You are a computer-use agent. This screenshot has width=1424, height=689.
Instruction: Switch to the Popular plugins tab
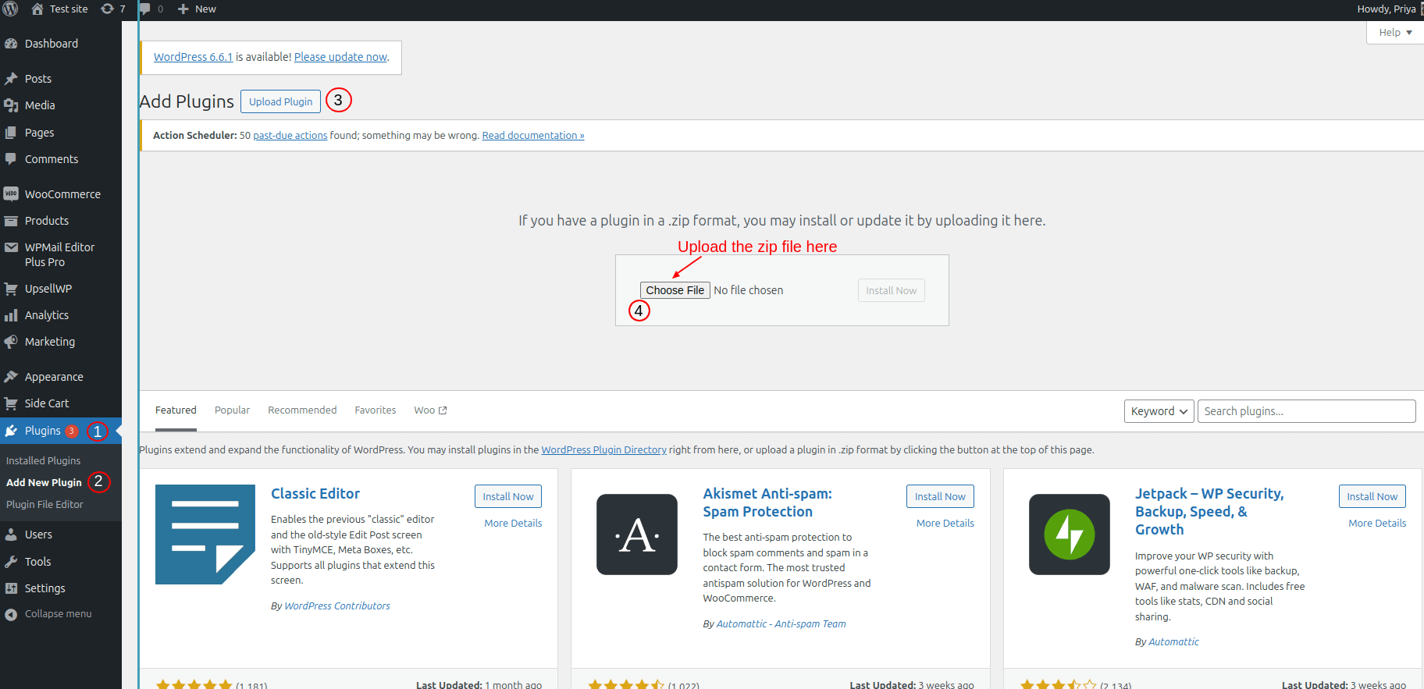232,410
